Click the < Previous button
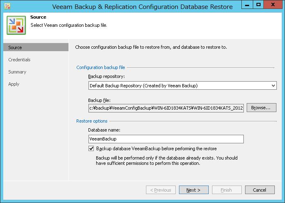The image size is (285, 203). (161, 190)
